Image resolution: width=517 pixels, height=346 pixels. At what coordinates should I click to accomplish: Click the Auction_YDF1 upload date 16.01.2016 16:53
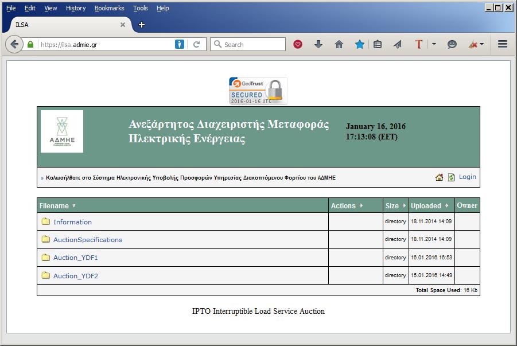point(432,257)
